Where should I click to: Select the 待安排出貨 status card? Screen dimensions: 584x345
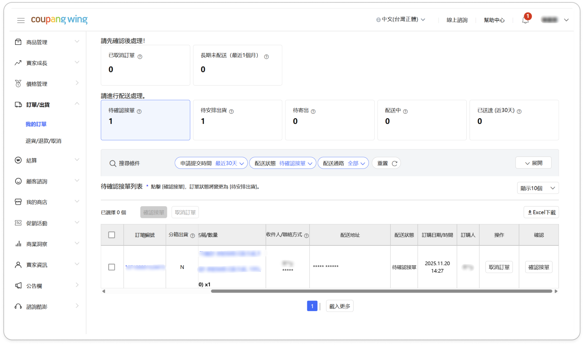[x=237, y=120]
